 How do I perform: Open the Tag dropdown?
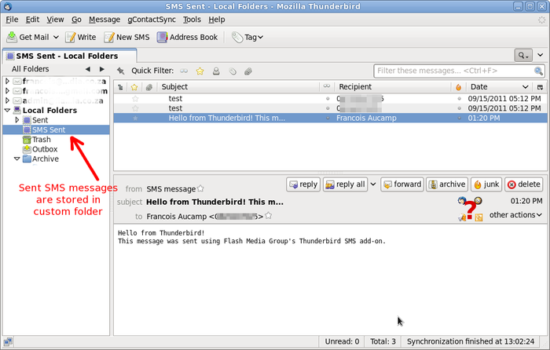click(247, 37)
